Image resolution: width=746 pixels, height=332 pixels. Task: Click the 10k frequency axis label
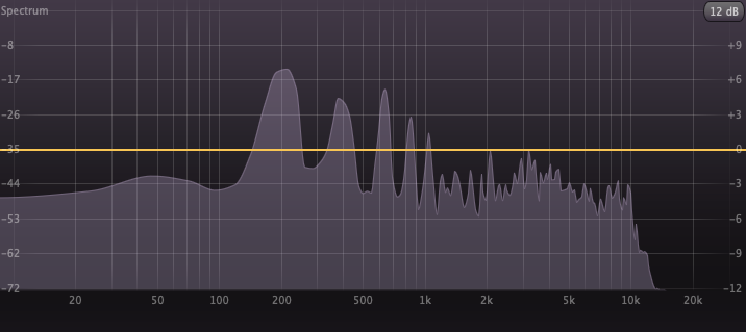630,300
